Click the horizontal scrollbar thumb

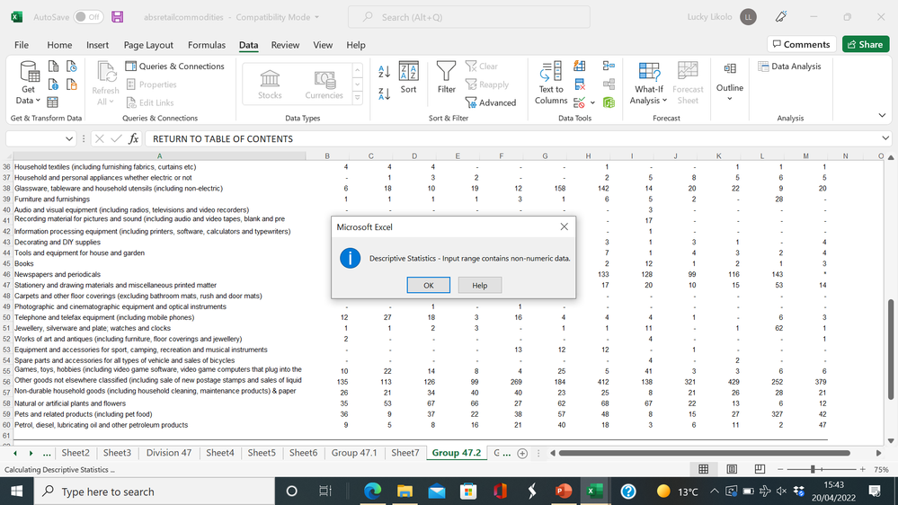click(705, 453)
